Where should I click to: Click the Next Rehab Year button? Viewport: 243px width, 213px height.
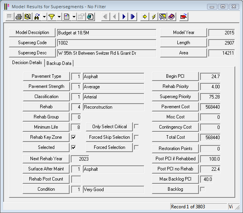[x=46, y=159]
